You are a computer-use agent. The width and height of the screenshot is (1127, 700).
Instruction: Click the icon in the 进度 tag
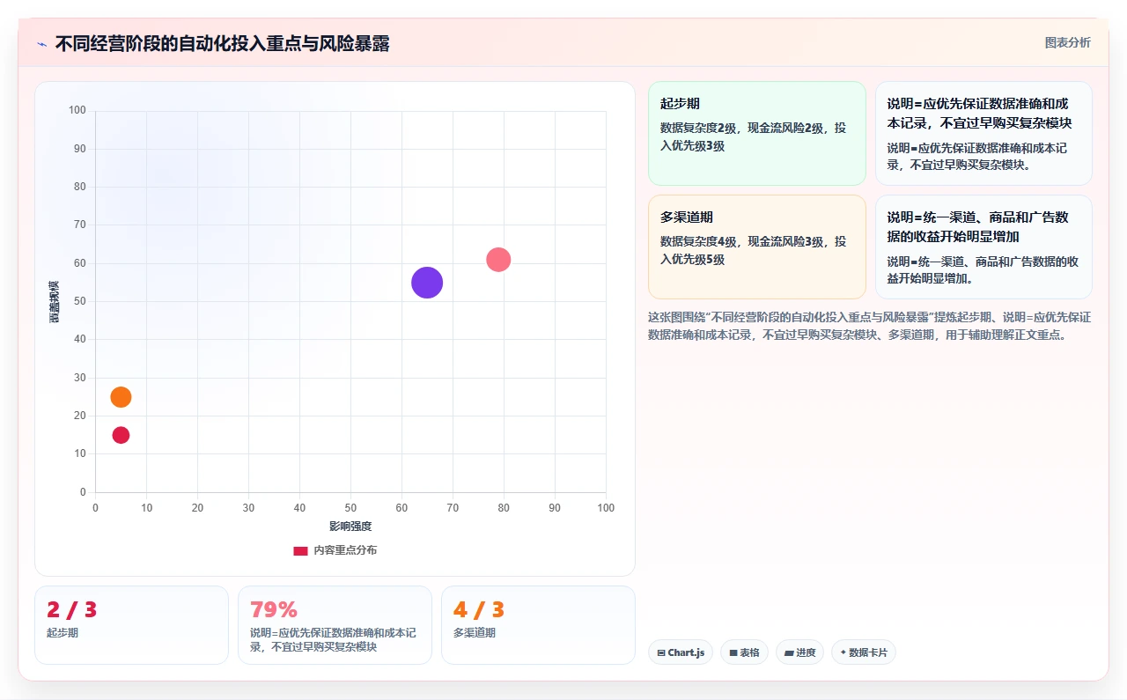tap(789, 653)
